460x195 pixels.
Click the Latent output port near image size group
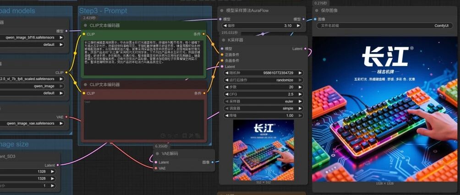click(58, 165)
